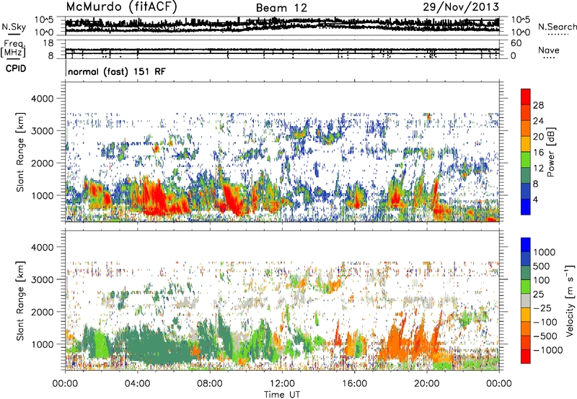Click the gray band in velocity colorbar
The image size is (577, 399).
(526, 300)
